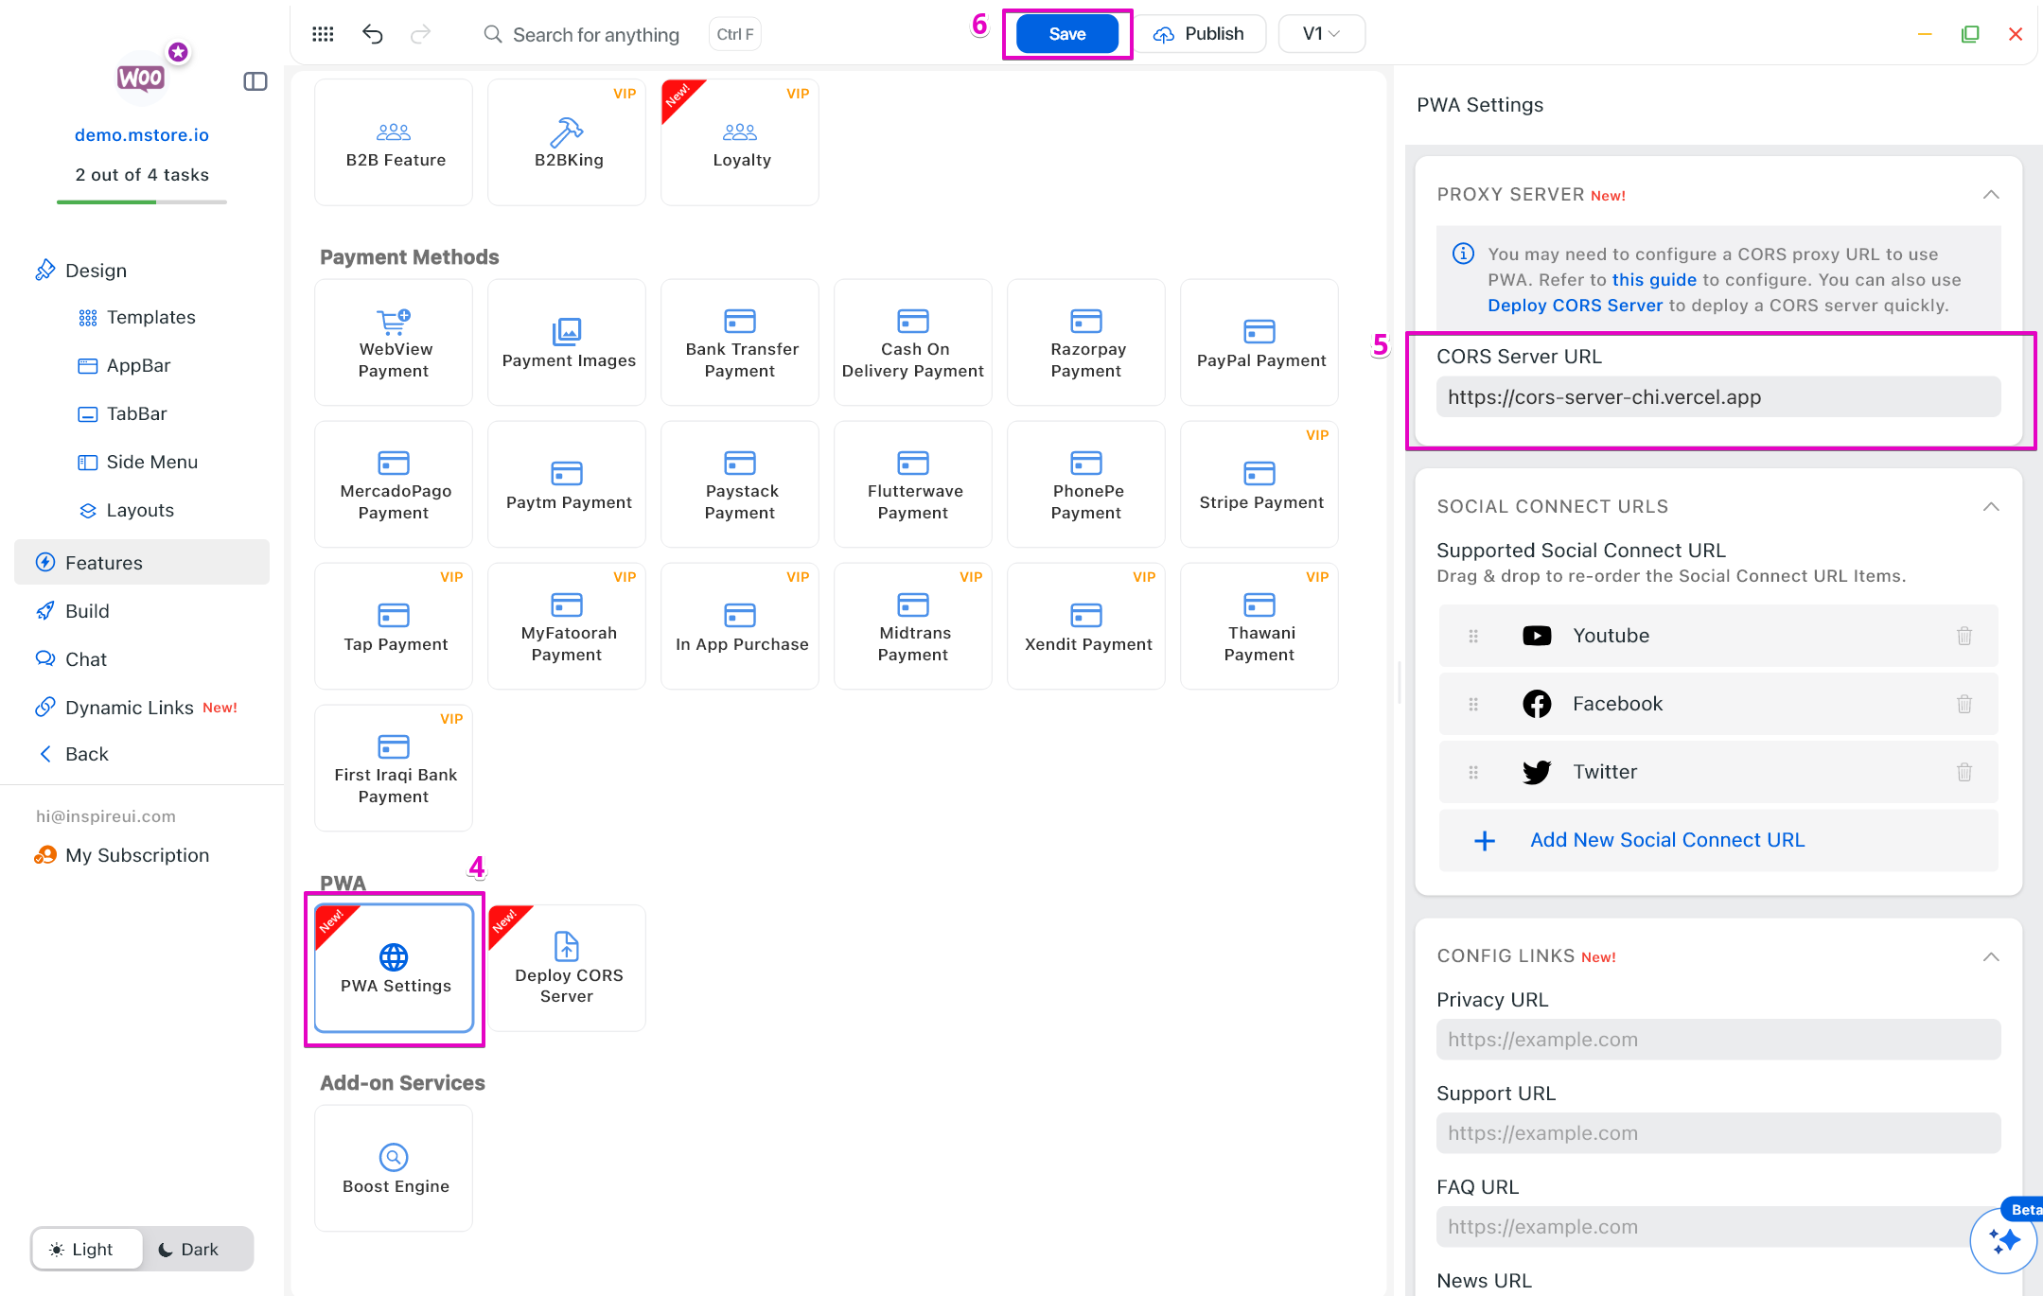Click the task progress bar
Viewport: 2043px width, 1296px height.
click(x=142, y=201)
